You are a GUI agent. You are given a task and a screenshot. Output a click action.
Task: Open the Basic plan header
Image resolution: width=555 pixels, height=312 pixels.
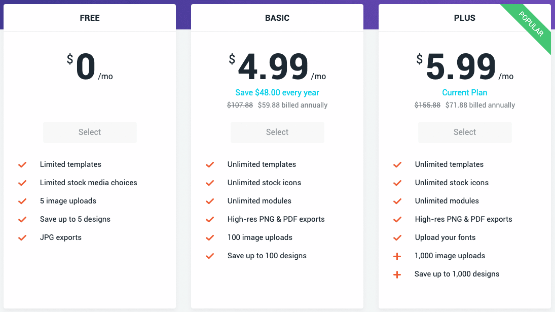point(277,18)
